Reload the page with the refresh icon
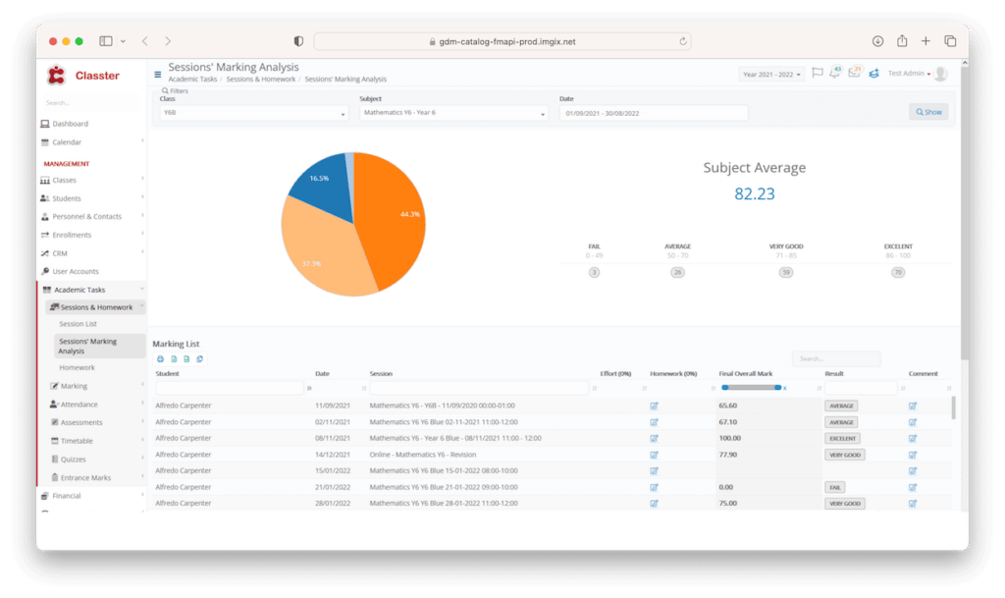The width and height of the screenshot is (1005, 598). [683, 41]
